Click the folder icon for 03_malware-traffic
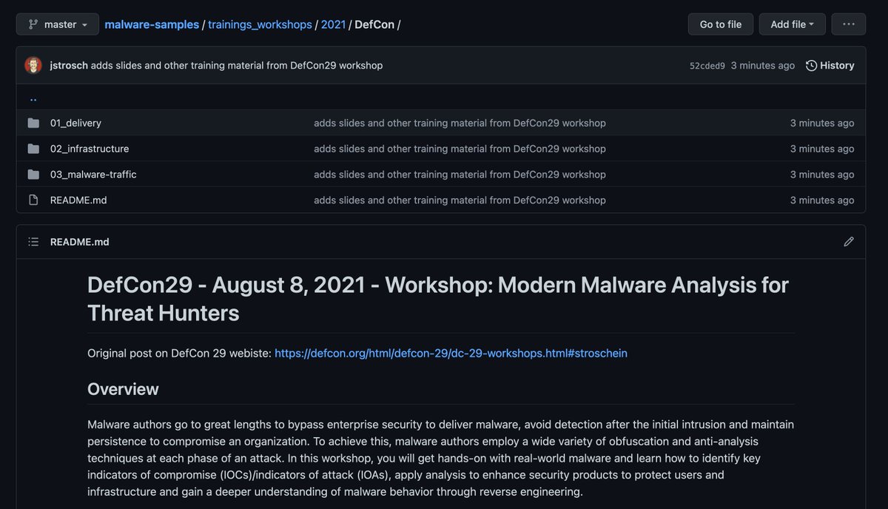Image resolution: width=888 pixels, height=509 pixels. click(33, 175)
